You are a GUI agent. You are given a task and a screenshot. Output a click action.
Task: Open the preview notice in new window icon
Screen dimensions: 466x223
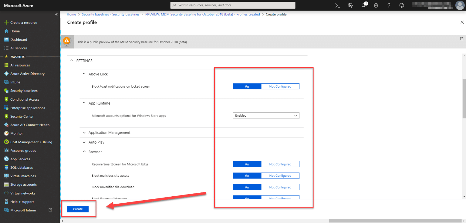tap(461, 39)
